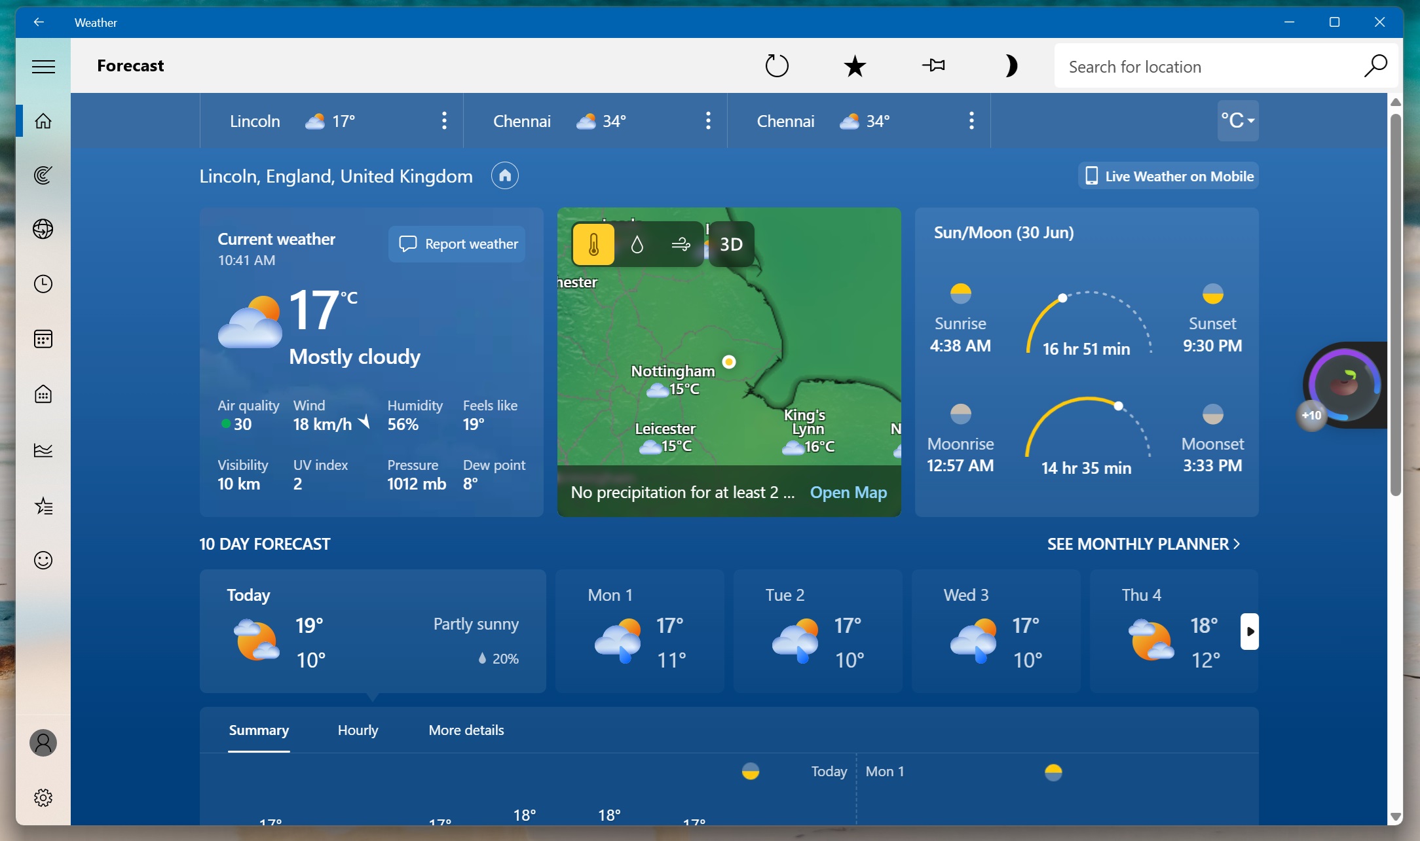
Task: Switch to the Hourly forecast tab
Action: pos(358,729)
